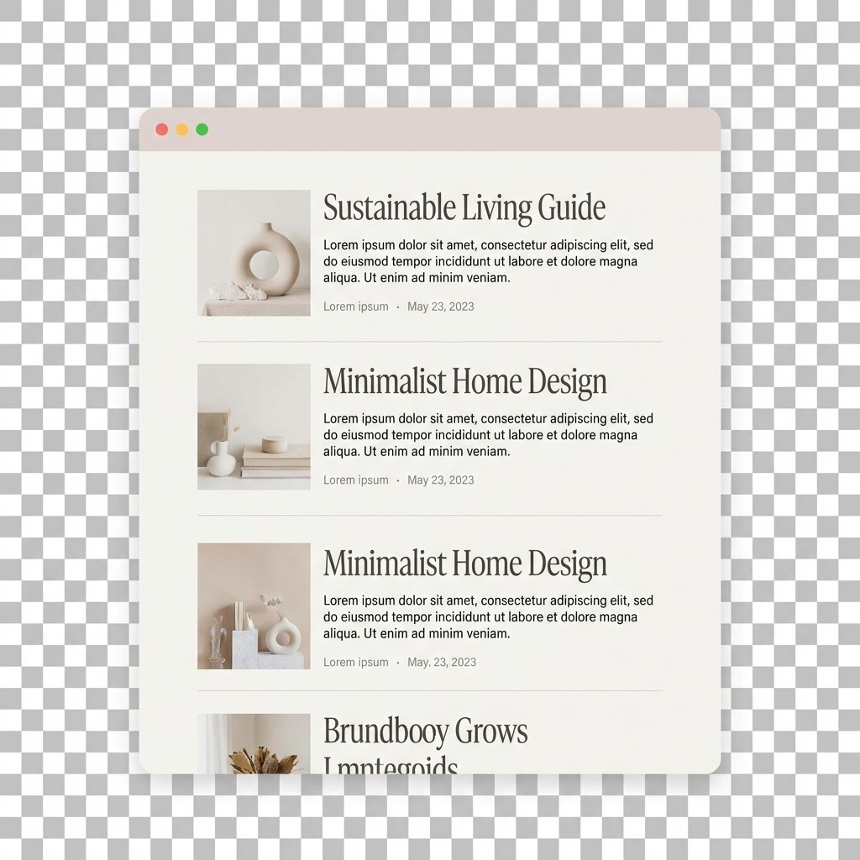The image size is (860, 860).
Task: Click the excerpt text beside the marble-block thumbnail
Action: pyautogui.click(x=488, y=617)
